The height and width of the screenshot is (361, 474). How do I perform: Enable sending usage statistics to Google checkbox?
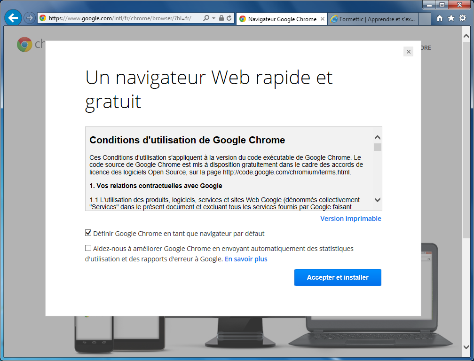(88, 248)
